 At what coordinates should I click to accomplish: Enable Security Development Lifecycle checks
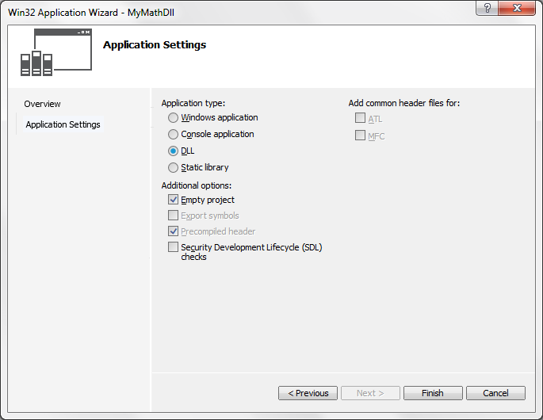(x=173, y=247)
